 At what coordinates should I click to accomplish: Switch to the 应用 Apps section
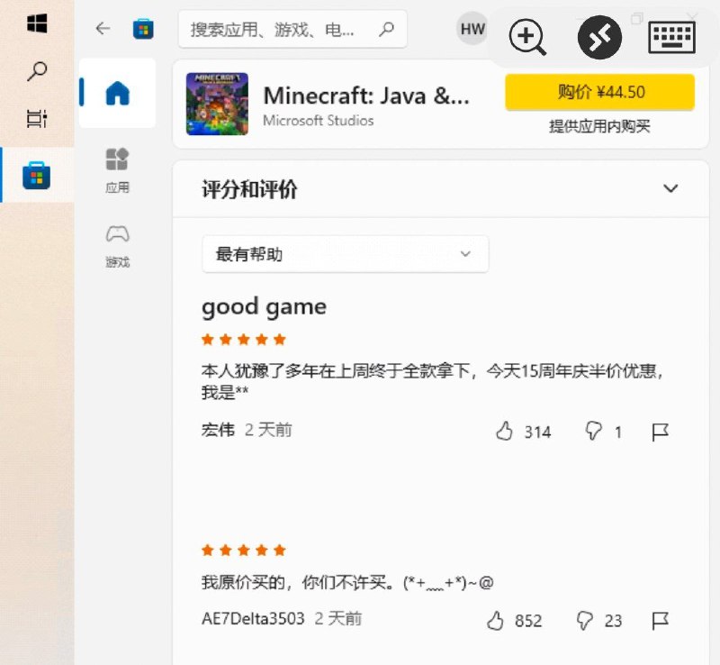[x=118, y=170]
